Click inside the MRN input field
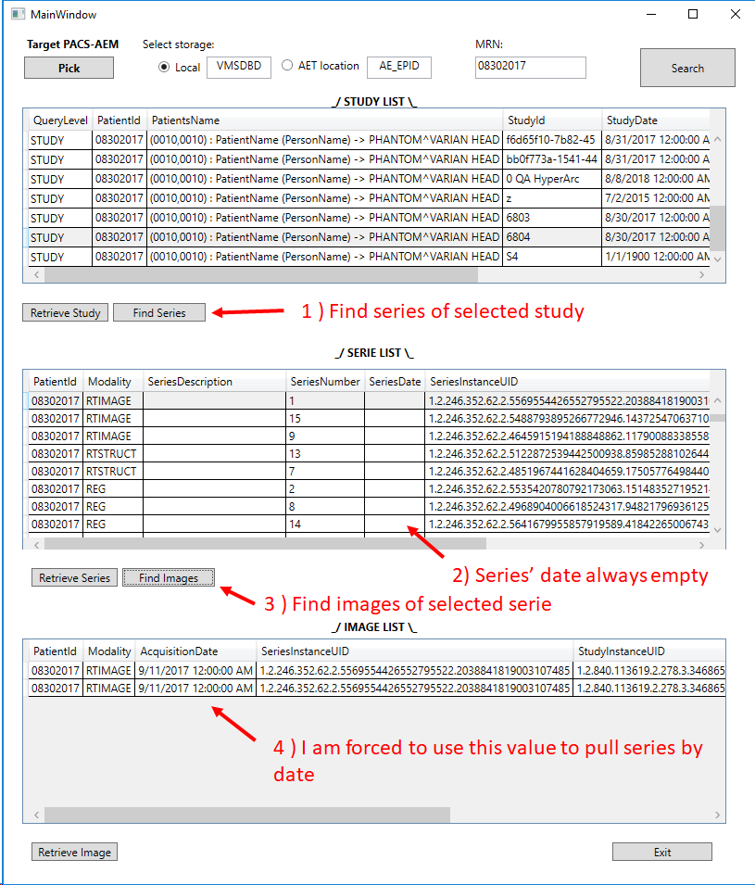The height and width of the screenshot is (885, 755). [x=528, y=67]
